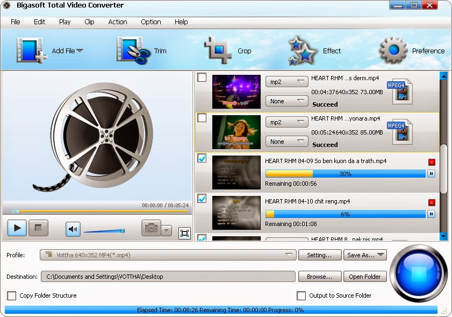The image size is (452, 317).
Task: Click the MPEG4 file icon for yonara.mp4
Action: tap(400, 132)
